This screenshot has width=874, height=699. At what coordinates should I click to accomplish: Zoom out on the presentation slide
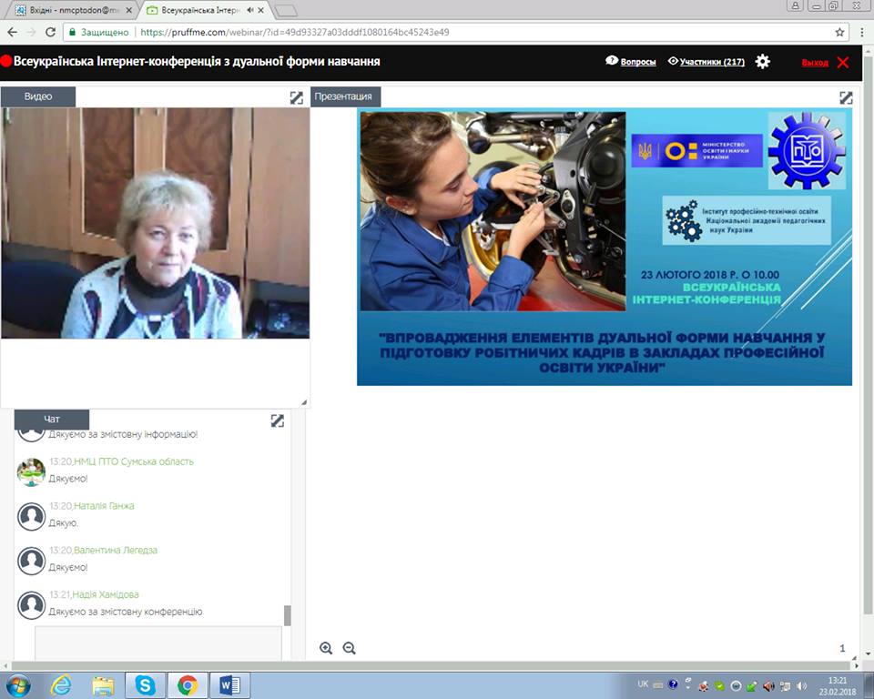pos(349,648)
